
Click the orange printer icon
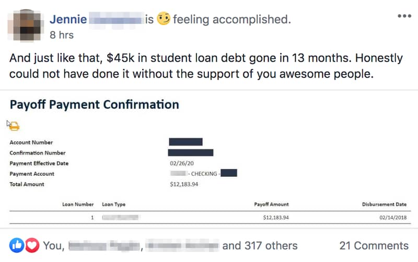15,126
